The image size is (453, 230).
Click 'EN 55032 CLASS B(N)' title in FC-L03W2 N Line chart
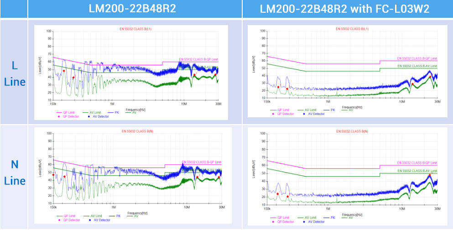coord(352,131)
